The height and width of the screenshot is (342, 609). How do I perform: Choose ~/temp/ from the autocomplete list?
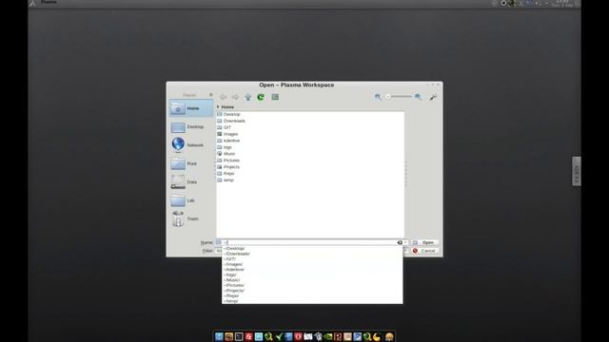coord(312,301)
